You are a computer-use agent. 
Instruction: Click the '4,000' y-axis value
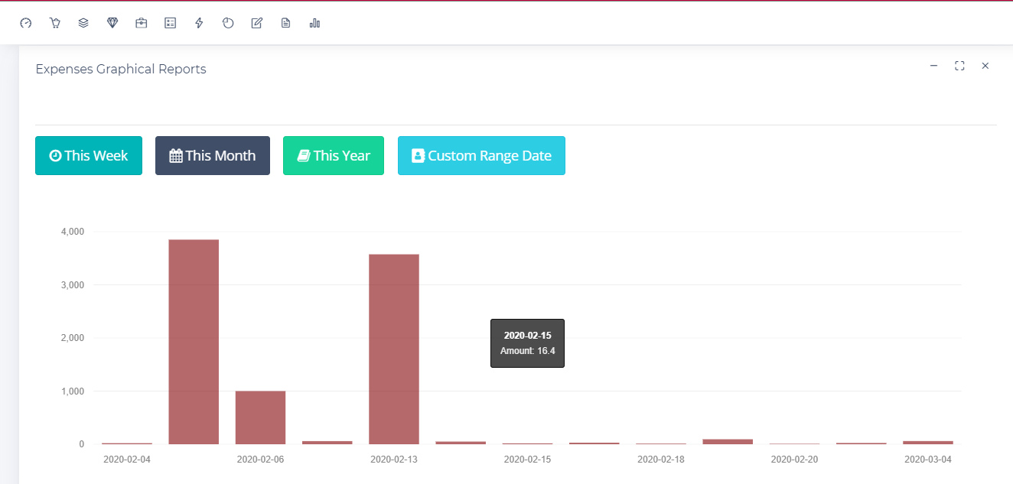[73, 232]
